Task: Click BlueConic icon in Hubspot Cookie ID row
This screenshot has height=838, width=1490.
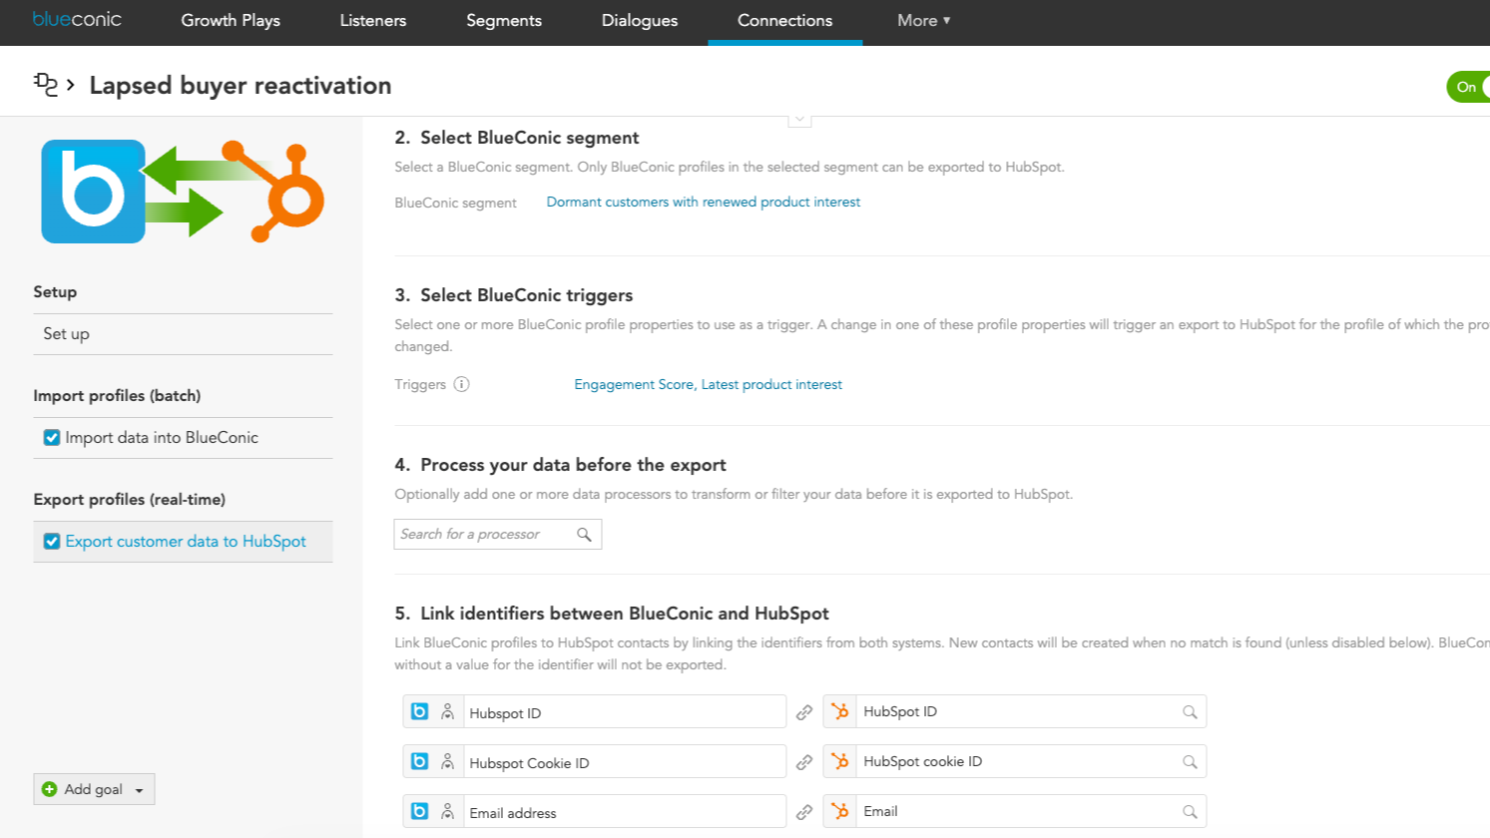Action: coord(420,761)
